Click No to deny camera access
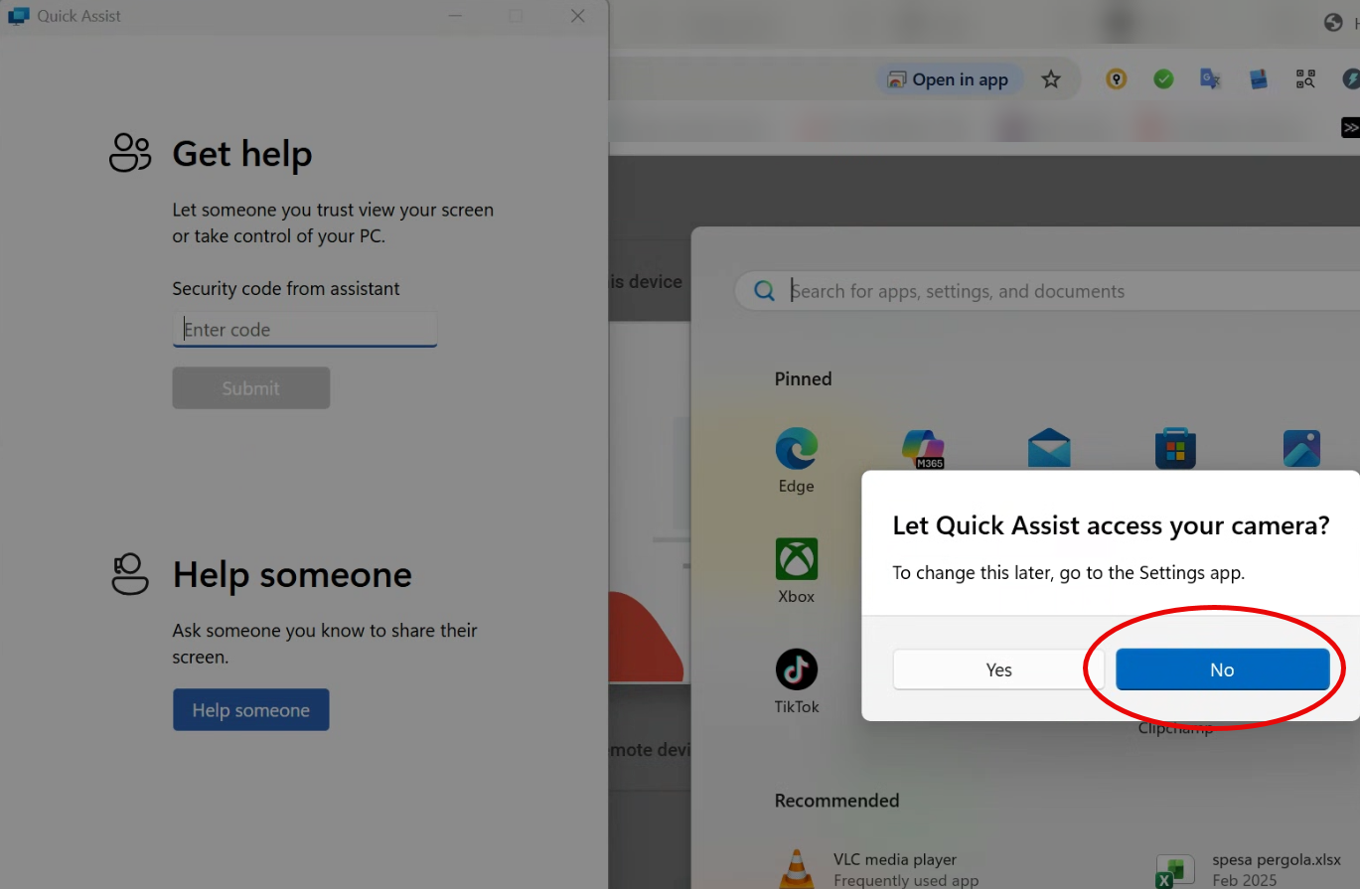The height and width of the screenshot is (889, 1360). [x=1222, y=669]
